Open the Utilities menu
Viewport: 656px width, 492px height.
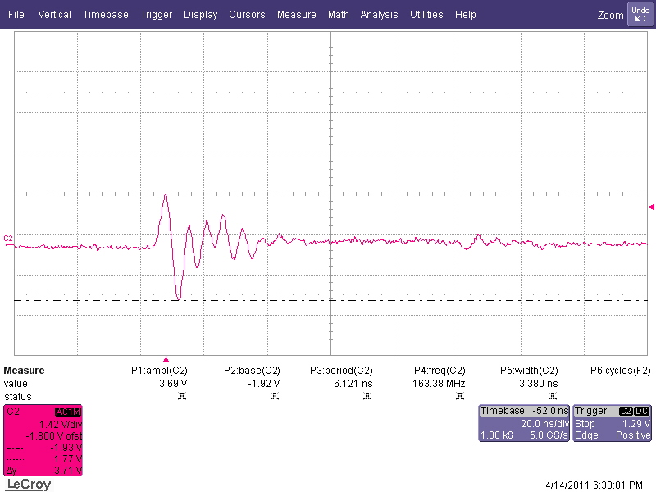[426, 15]
